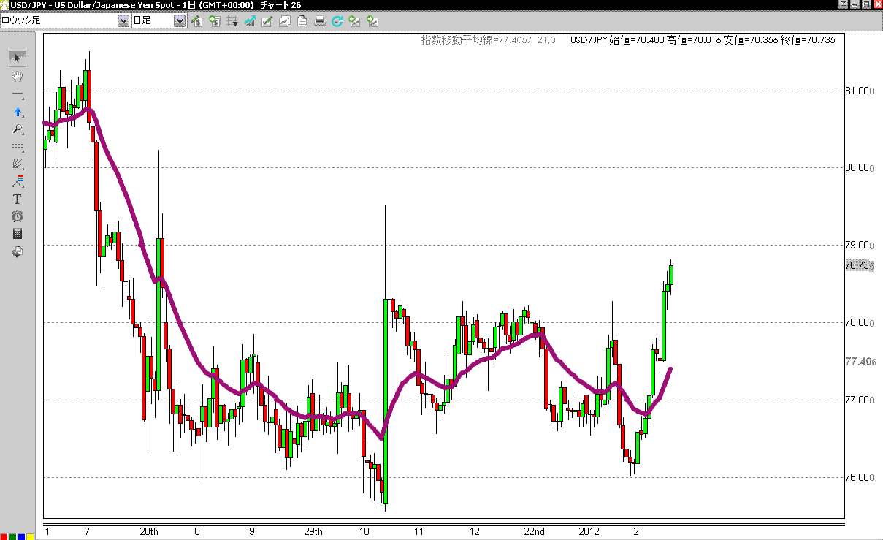Open the alarm clock alert tool
This screenshot has width=883, height=540.
coord(18,216)
